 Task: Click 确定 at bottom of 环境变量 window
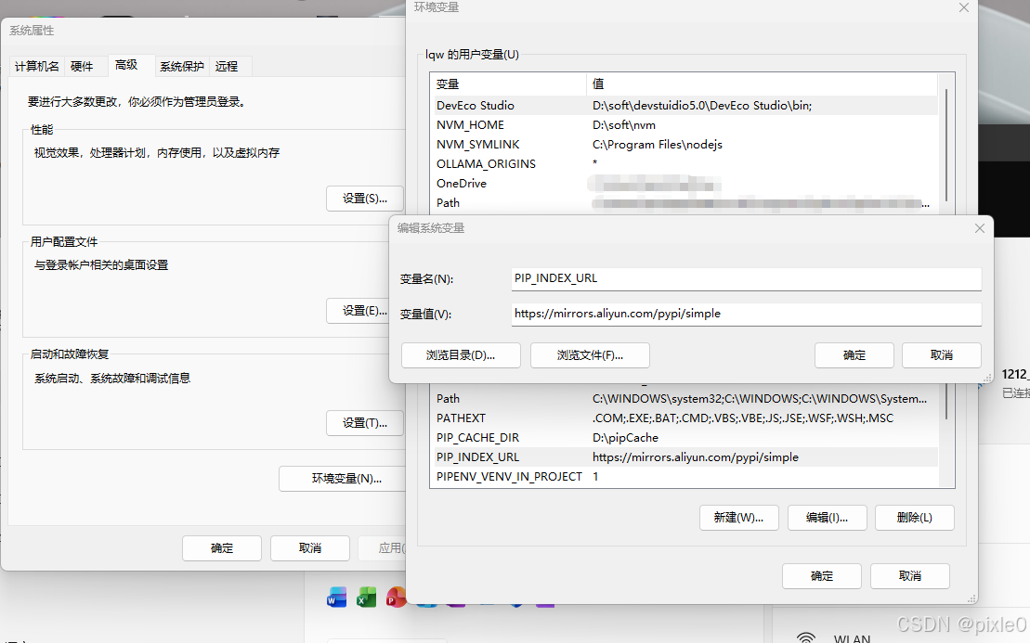pos(822,576)
